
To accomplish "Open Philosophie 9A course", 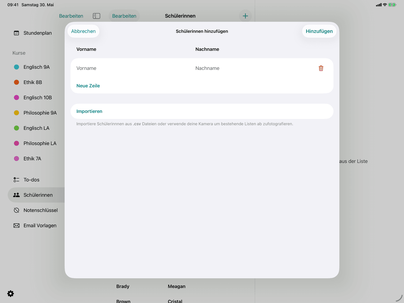I will pyautogui.click(x=40, y=113).
